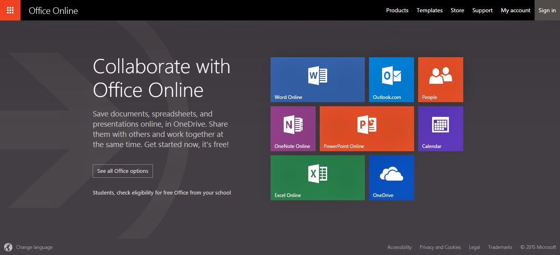Click the Change language link
Screen dimensions: 560x255
click(34, 247)
